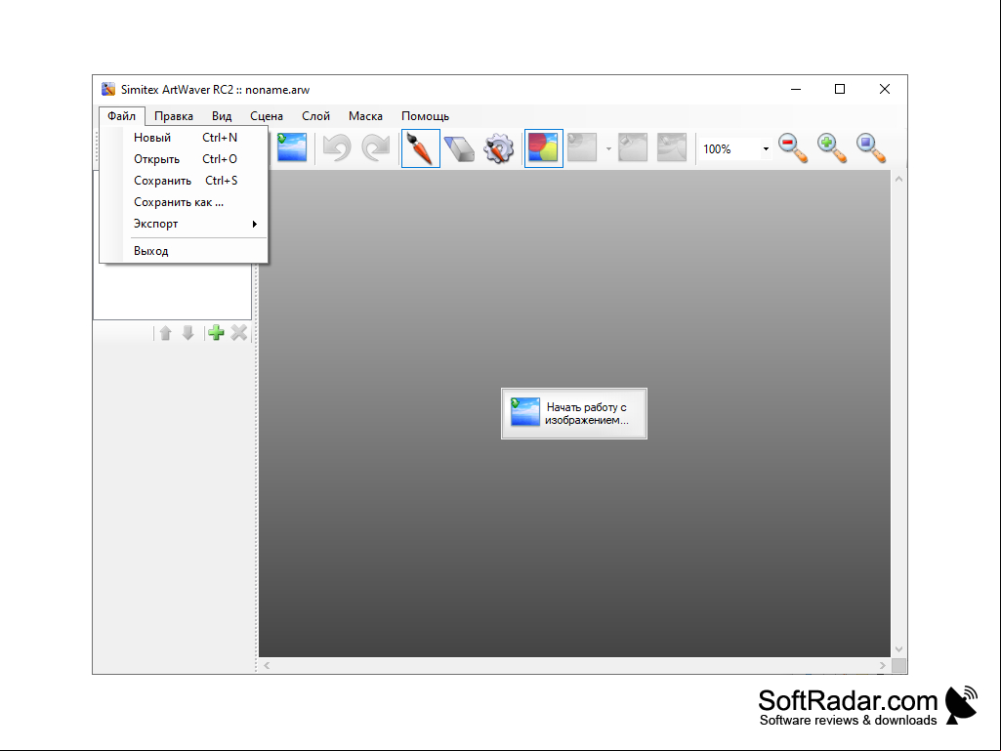Open the Правка menu

coord(174,116)
